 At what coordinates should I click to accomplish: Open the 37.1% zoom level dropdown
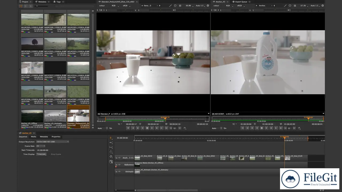pos(304,6)
